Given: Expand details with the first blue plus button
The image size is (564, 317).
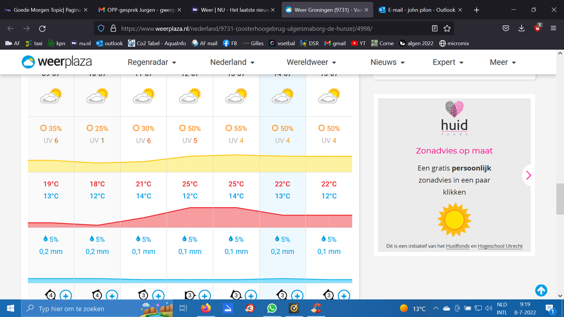Looking at the screenshot, I should [66, 295].
